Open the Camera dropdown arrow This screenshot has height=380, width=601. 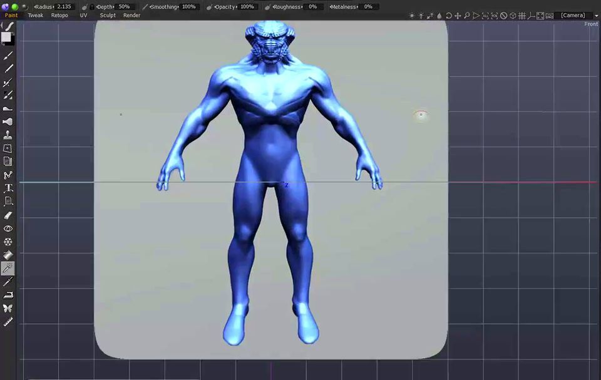coord(596,15)
